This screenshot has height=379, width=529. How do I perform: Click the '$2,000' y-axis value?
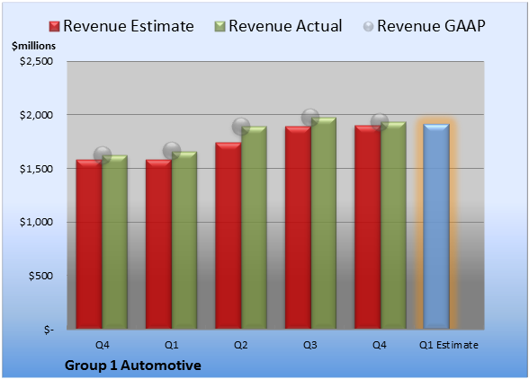click(36, 115)
